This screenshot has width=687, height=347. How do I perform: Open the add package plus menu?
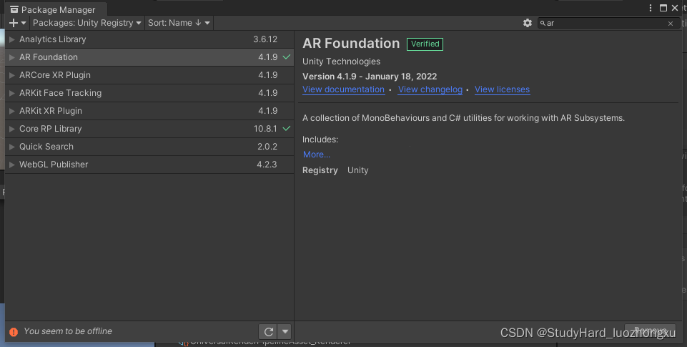click(x=17, y=23)
